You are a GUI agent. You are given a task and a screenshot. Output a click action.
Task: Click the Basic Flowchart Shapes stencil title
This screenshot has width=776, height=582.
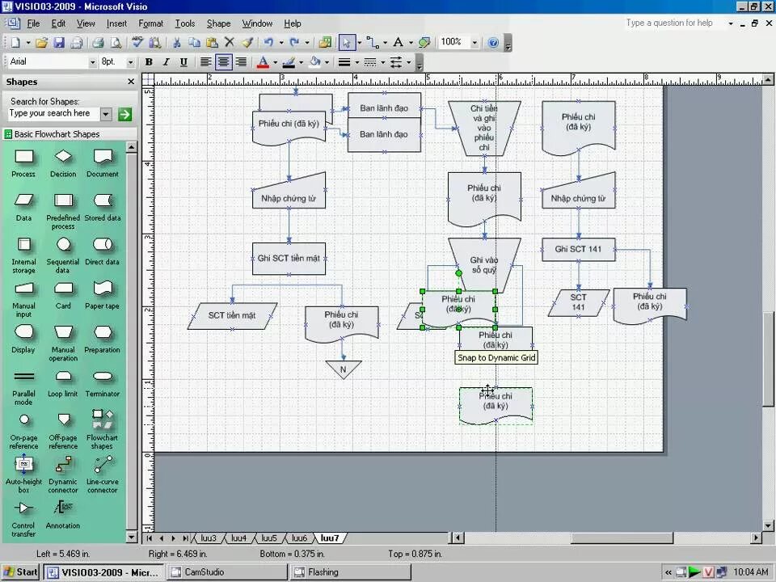click(x=57, y=134)
